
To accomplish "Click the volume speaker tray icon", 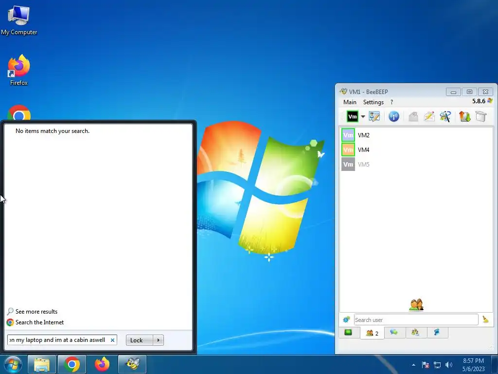I will tap(449, 365).
